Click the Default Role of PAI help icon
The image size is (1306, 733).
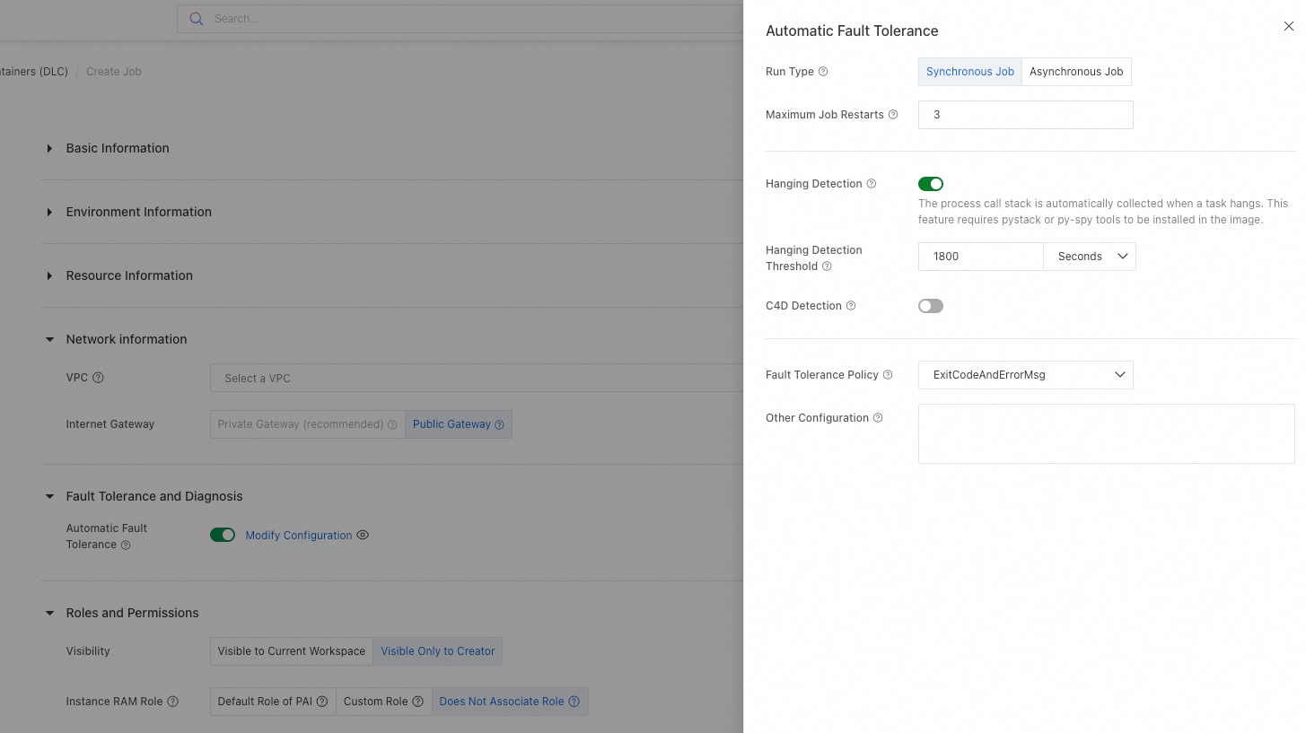pos(321,702)
